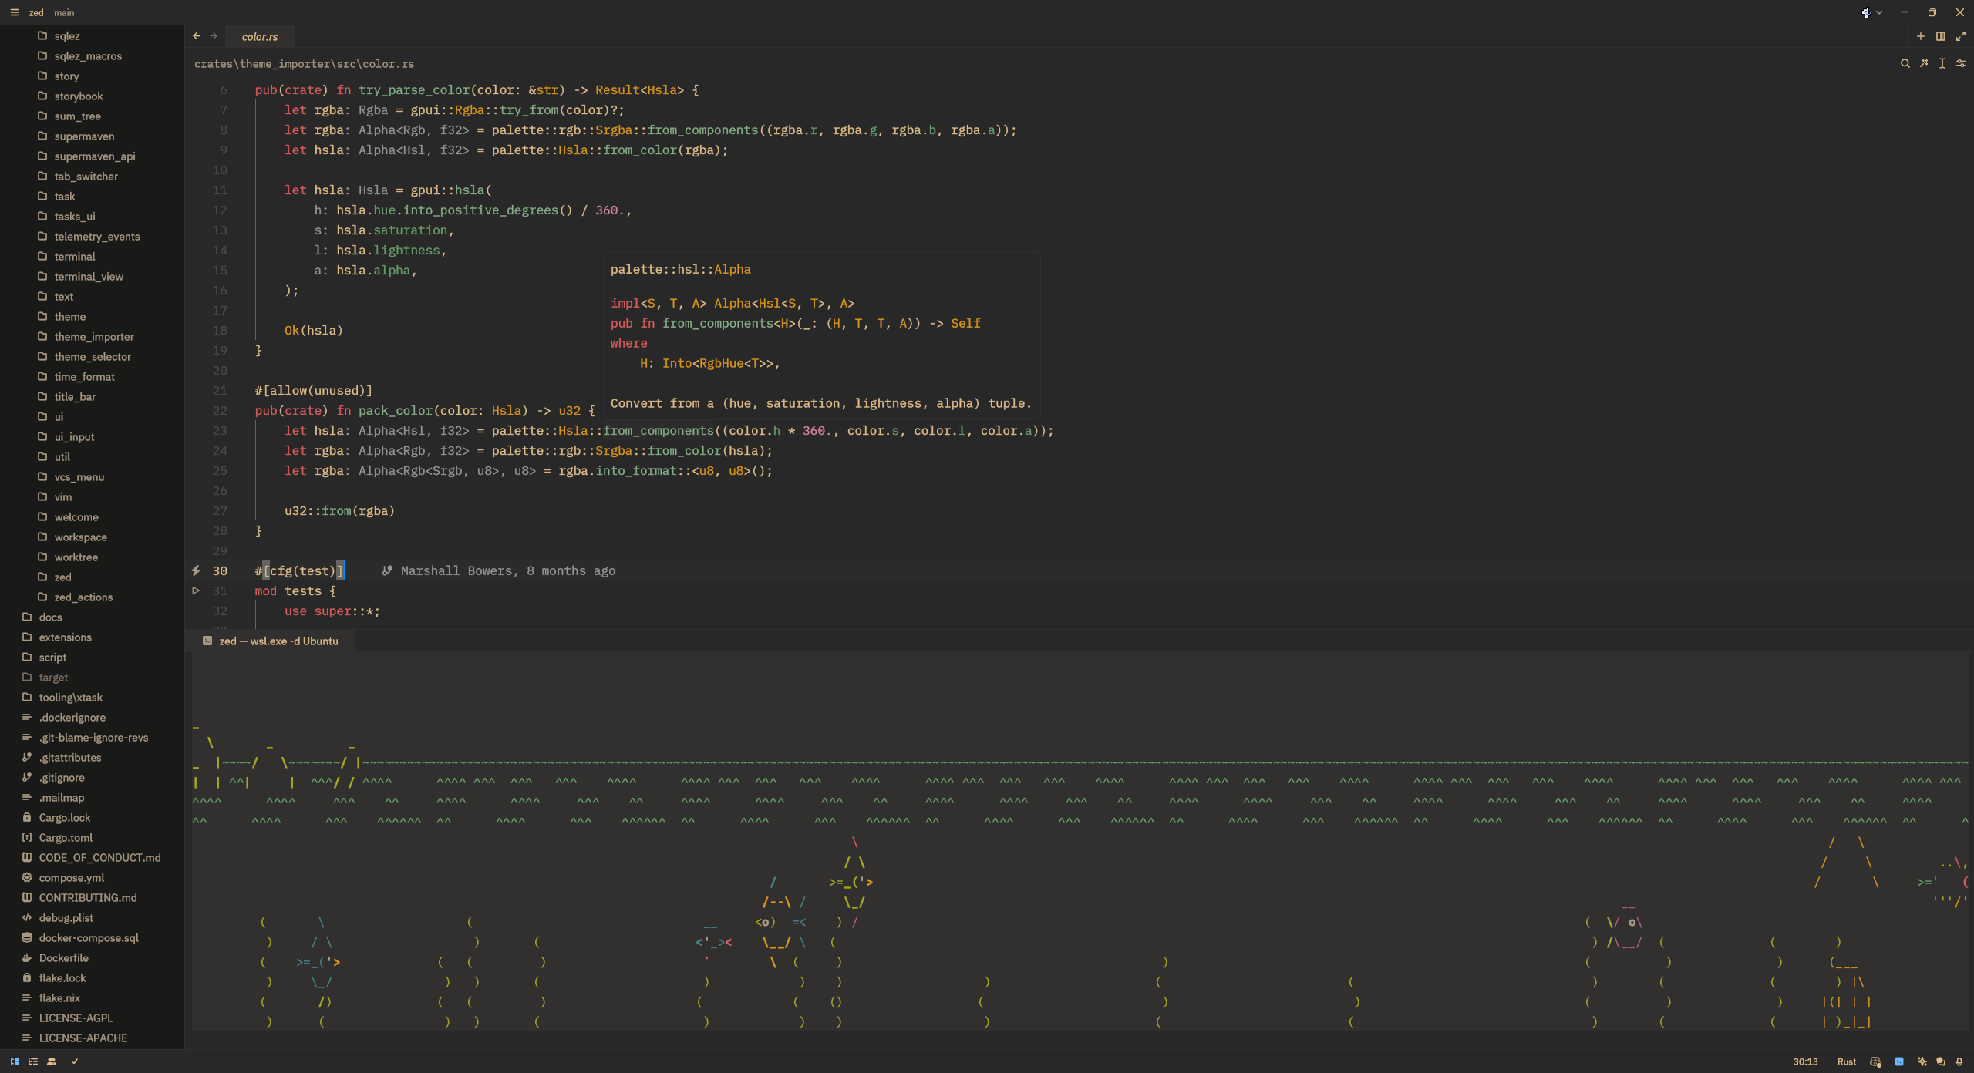Click the plus icon to create new item

pos(1921,36)
